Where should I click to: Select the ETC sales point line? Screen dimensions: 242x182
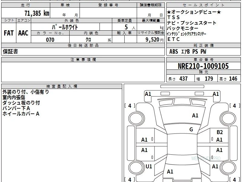[173, 39]
